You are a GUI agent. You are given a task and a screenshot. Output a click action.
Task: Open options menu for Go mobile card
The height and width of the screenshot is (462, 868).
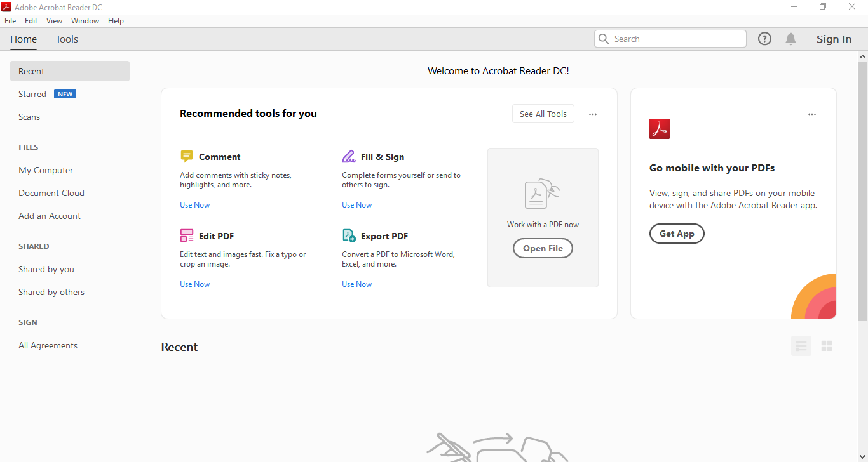(812, 114)
